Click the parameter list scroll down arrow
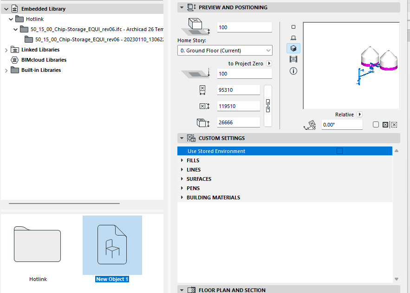This screenshot has width=410, height=293. coord(397,279)
